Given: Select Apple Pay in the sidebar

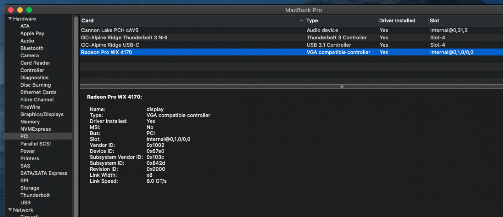Looking at the screenshot, I should (32, 33).
